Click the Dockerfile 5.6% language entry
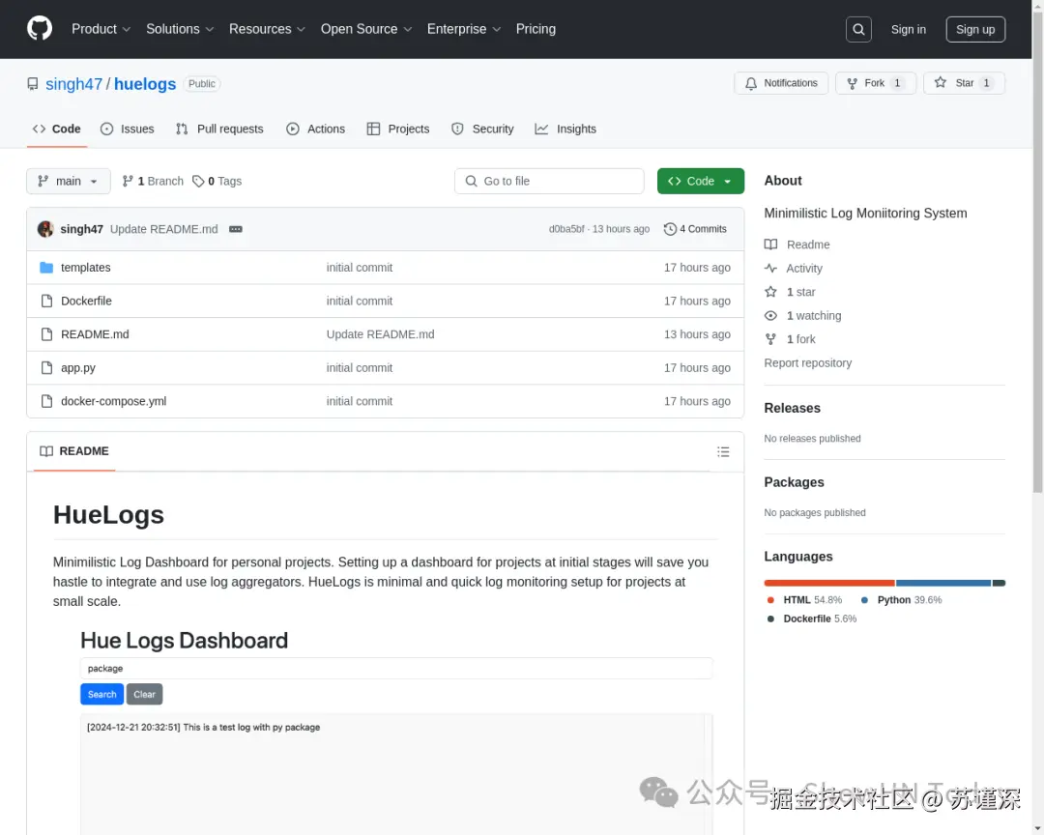 pos(812,619)
